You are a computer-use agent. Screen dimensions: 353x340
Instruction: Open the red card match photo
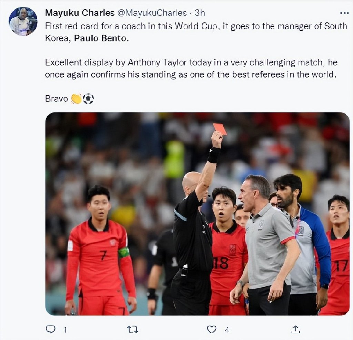coord(198,214)
